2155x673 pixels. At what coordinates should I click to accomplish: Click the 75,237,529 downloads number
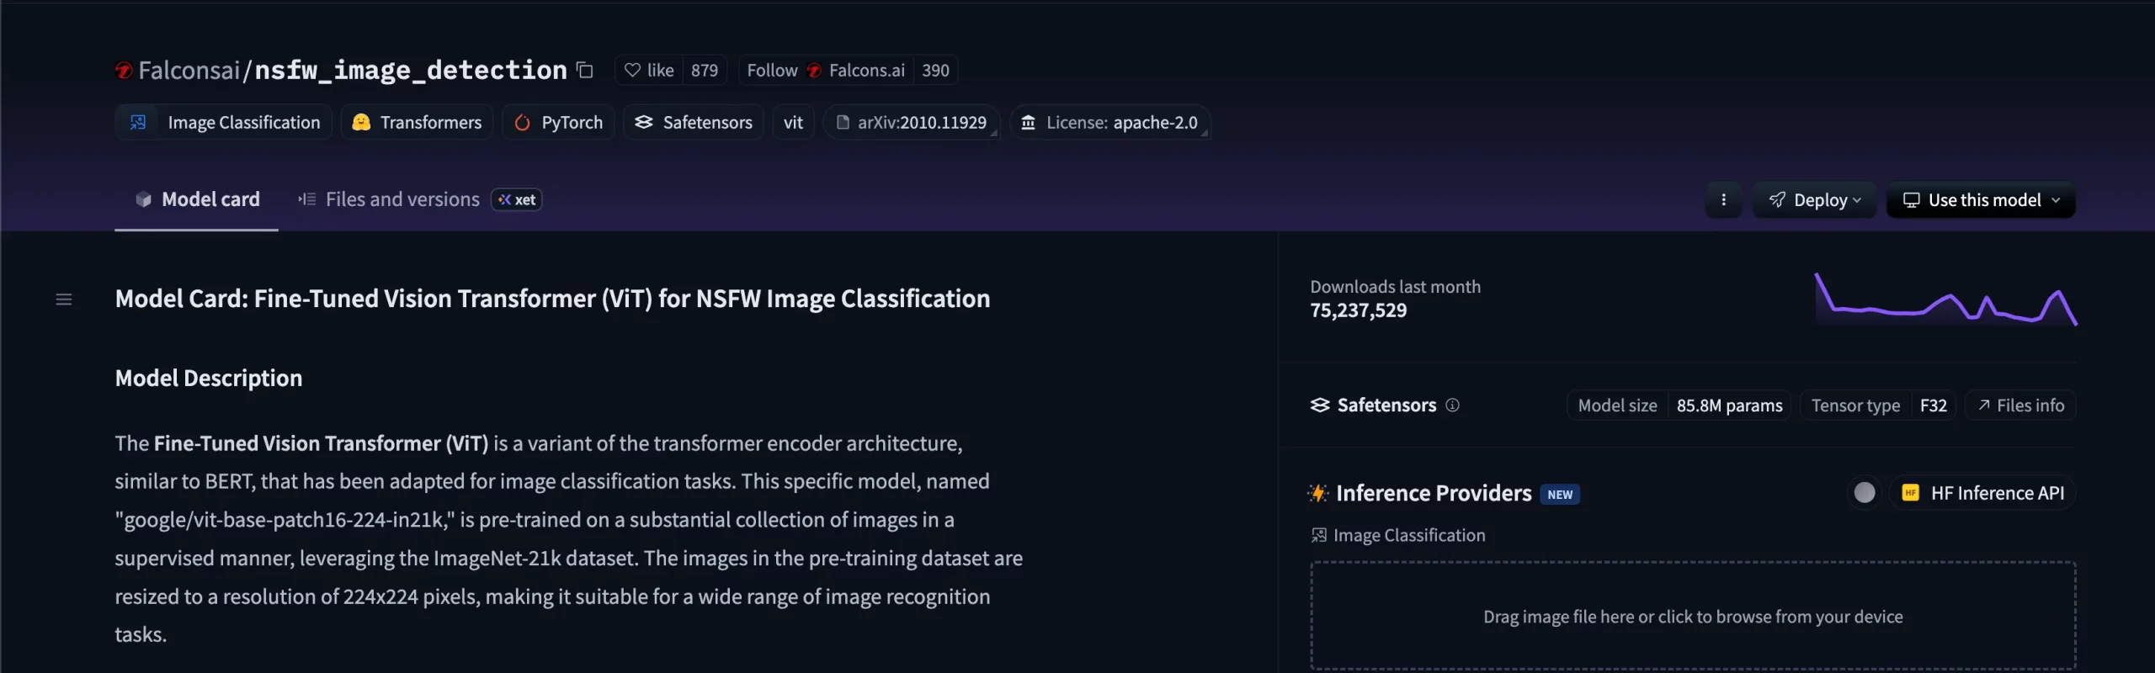pyautogui.click(x=1358, y=311)
